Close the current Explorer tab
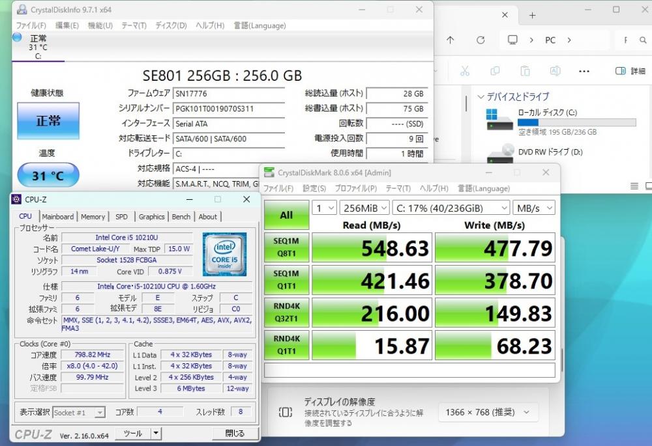 pos(505,15)
